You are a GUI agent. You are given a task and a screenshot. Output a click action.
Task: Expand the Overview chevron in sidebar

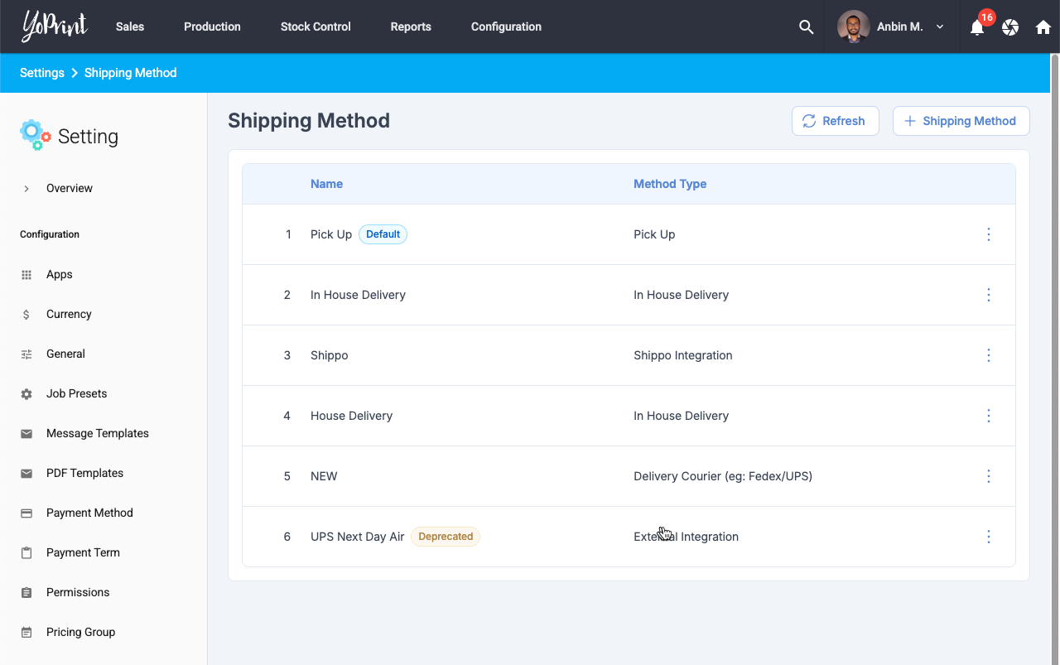click(x=26, y=189)
